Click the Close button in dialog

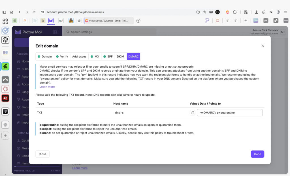42,154
